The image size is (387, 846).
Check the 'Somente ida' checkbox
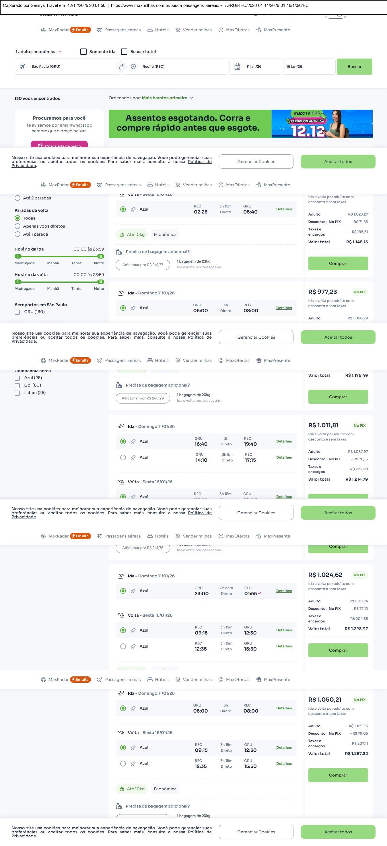83,52
